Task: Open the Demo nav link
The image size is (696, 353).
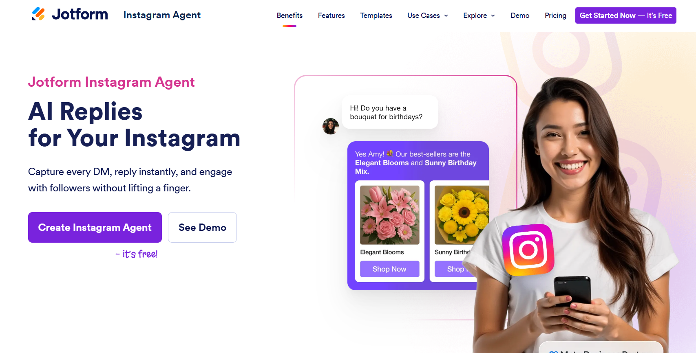Action: [520, 15]
